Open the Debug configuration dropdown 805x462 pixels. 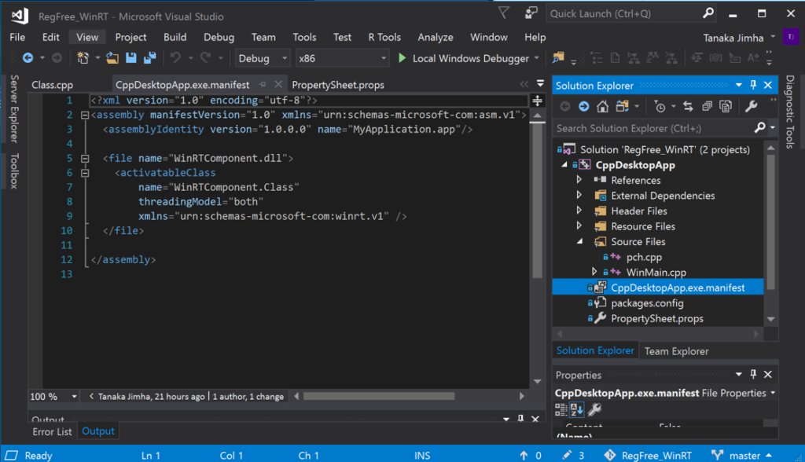tap(263, 58)
